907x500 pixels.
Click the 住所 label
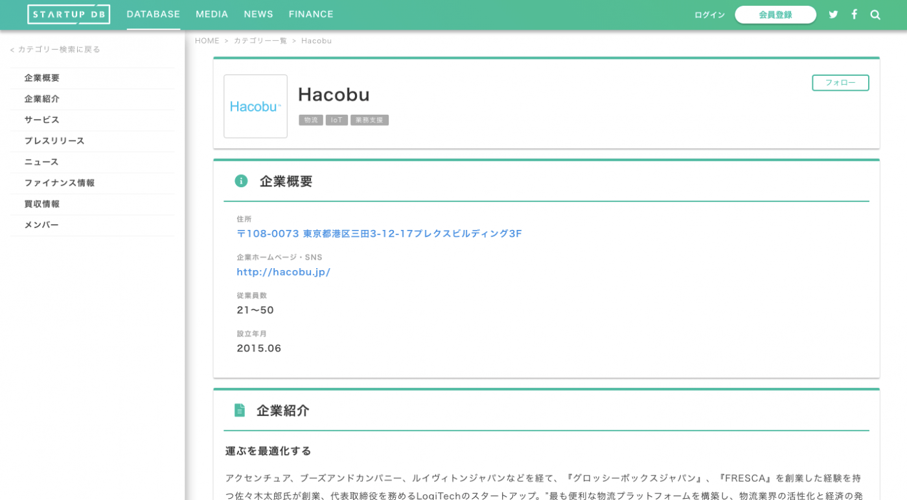coord(244,219)
